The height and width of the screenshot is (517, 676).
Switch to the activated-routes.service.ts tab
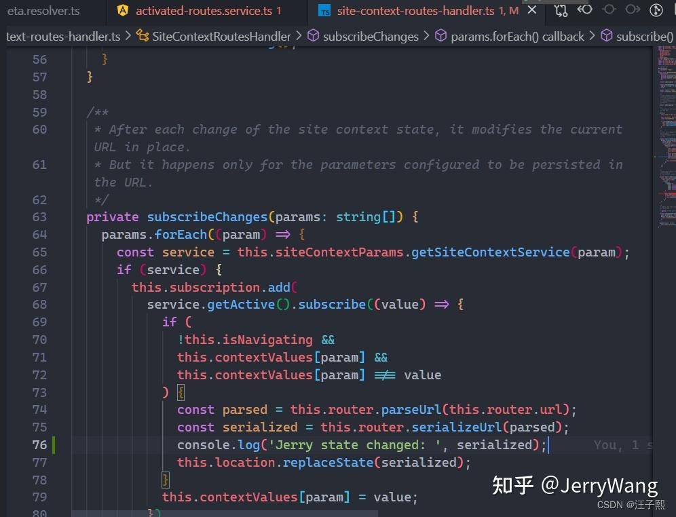(204, 10)
